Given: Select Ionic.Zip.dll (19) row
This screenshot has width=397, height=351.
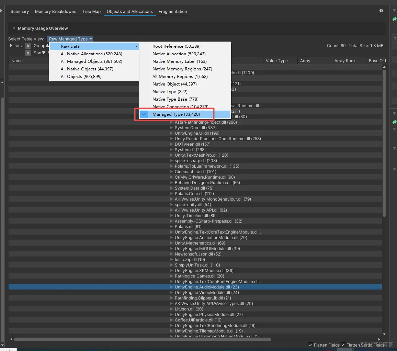Looking at the screenshot, I should (195, 260).
